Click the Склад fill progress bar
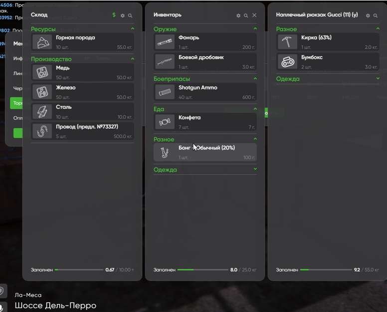Screen dimensions: 387x312 79,270
